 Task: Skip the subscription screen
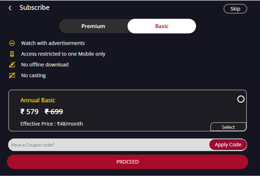click(x=235, y=9)
